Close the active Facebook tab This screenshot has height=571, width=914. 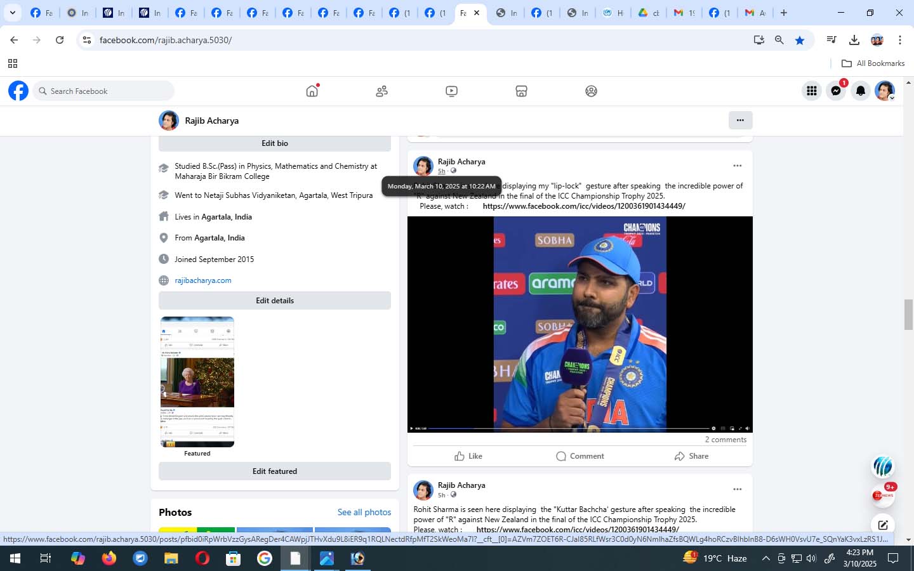point(477,13)
